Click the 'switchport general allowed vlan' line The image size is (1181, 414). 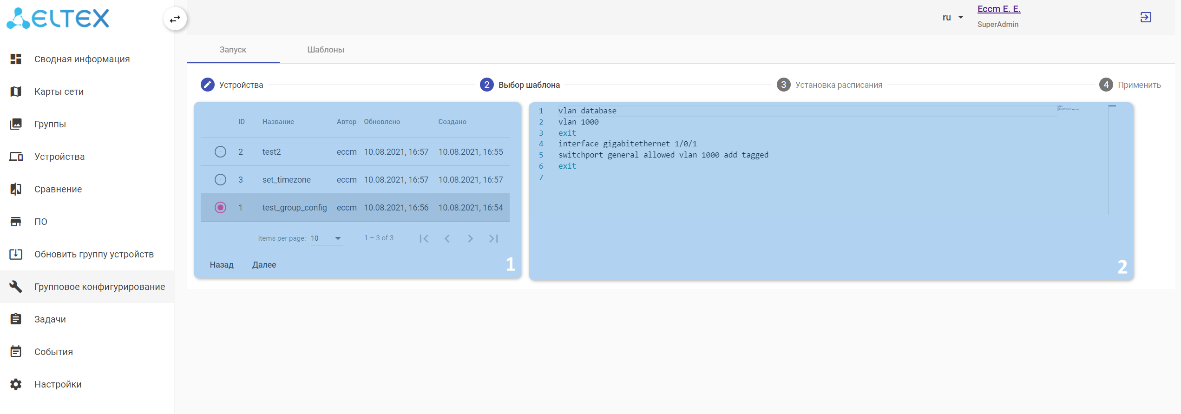click(x=663, y=155)
